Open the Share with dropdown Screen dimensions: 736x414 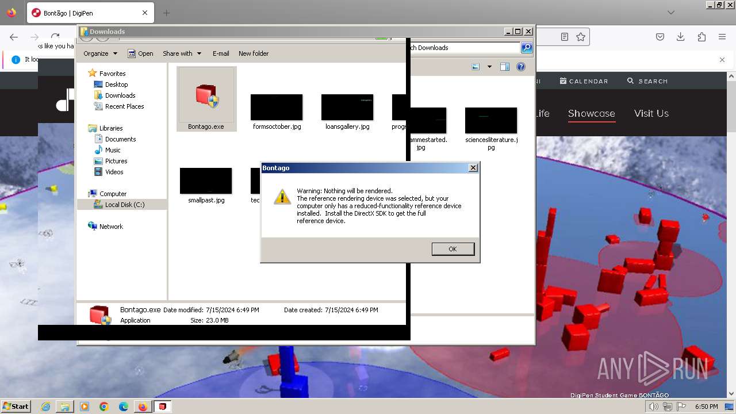click(x=182, y=53)
